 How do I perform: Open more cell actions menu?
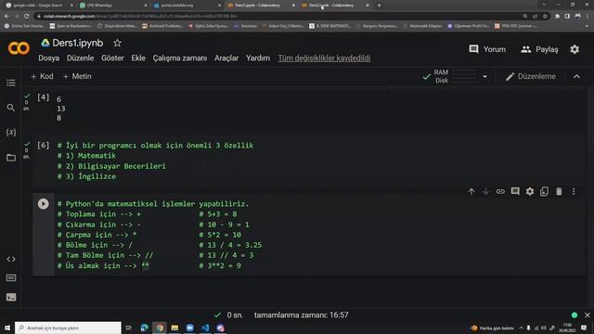point(574,192)
